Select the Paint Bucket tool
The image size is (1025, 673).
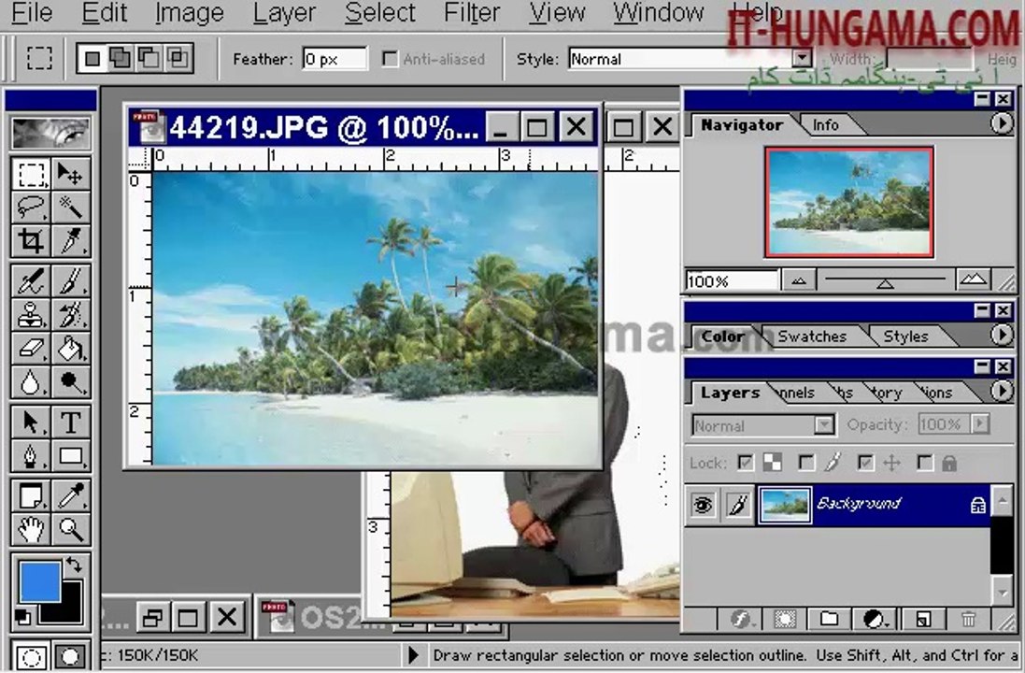point(71,349)
